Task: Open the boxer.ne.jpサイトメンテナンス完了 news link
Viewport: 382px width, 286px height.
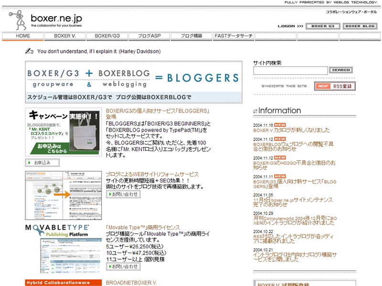Action: (293, 202)
